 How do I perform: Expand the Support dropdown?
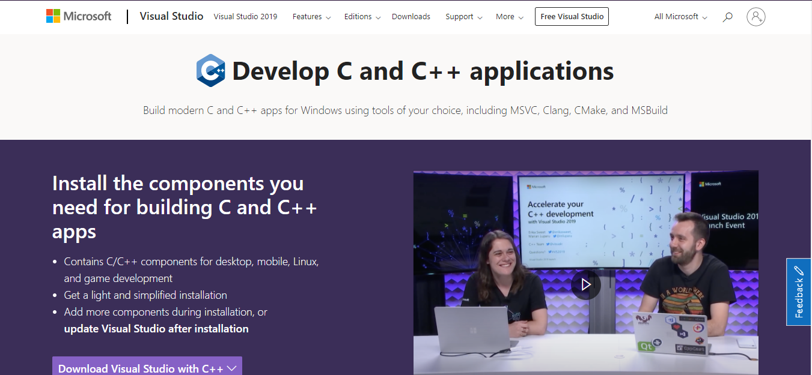(x=464, y=17)
